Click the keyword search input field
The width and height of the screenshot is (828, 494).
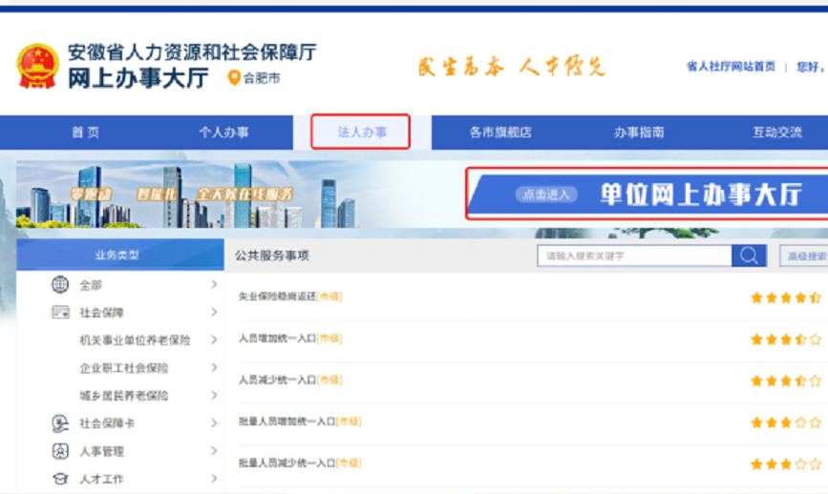(x=635, y=256)
